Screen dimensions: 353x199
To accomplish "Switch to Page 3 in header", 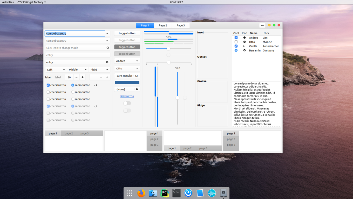I will pyautogui.click(x=181, y=25).
